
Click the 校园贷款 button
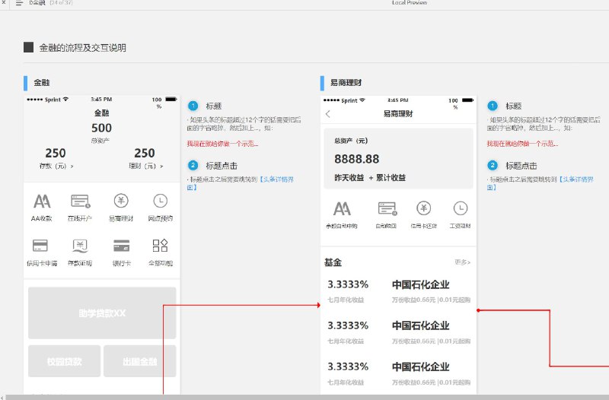[x=65, y=361]
